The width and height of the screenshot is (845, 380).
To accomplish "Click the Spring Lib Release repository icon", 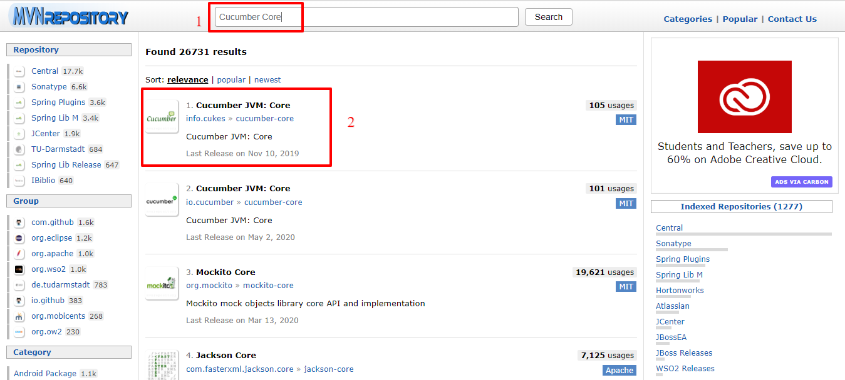I will click(x=19, y=165).
